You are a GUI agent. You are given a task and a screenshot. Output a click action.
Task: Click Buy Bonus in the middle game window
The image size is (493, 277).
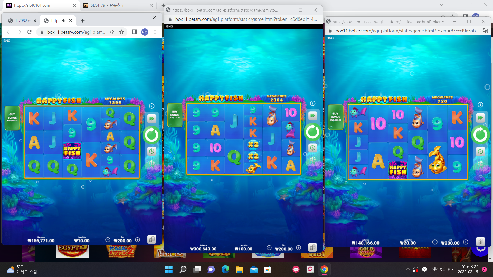(x=175, y=115)
